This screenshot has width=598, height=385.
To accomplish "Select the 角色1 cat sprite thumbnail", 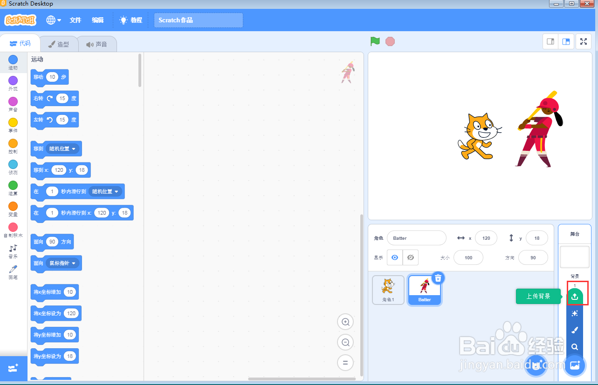I will click(388, 290).
